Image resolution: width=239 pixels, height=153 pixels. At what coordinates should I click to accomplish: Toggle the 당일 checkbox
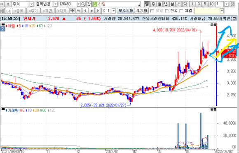tap(152, 11)
